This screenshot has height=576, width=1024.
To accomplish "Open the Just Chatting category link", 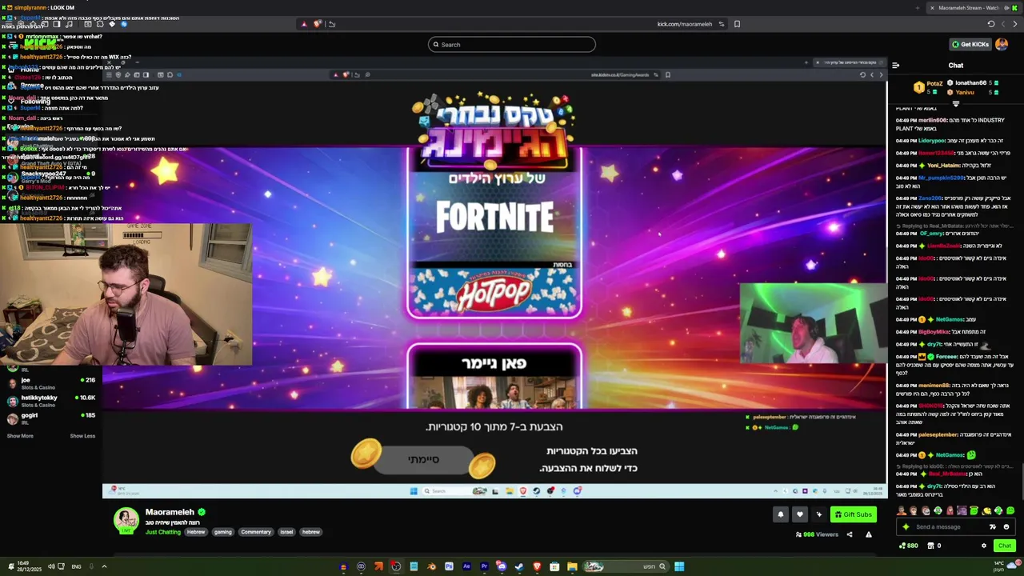I will coord(163,532).
